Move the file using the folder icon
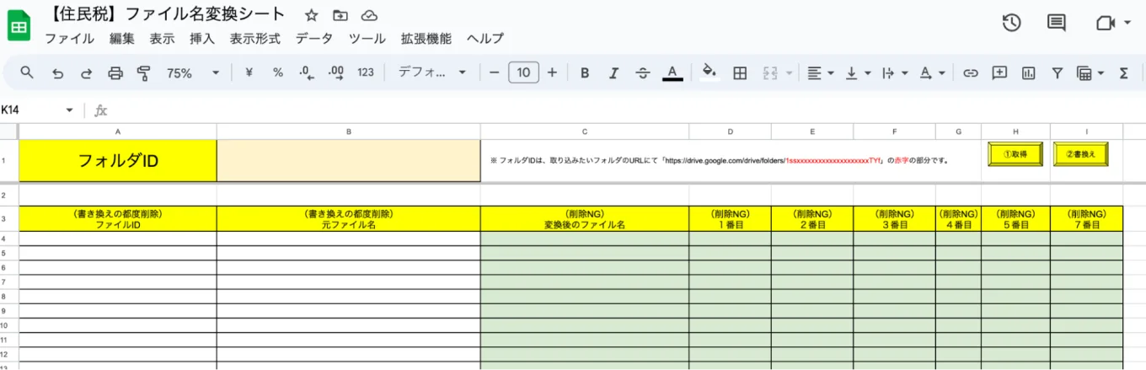The height and width of the screenshot is (370, 1146). (x=340, y=15)
